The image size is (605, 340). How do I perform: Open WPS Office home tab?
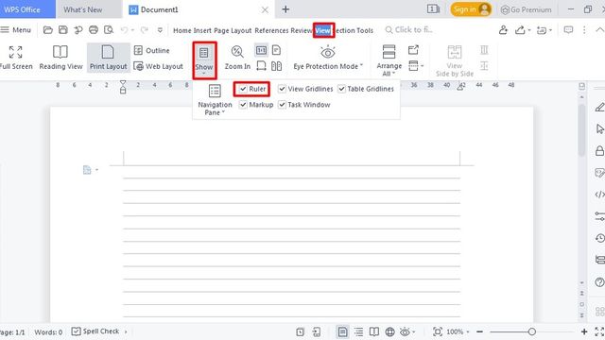pyautogui.click(x=27, y=9)
